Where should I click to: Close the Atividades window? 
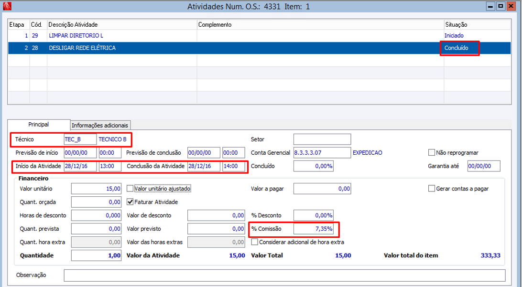point(511,6)
